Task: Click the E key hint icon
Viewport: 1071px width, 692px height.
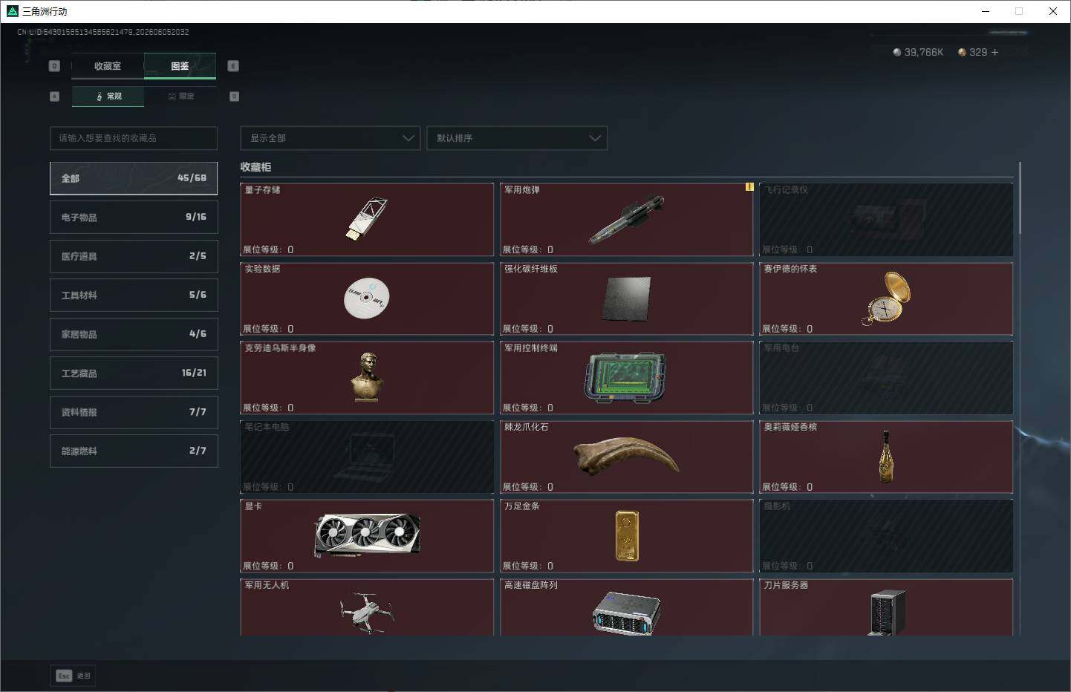Action: coord(233,66)
